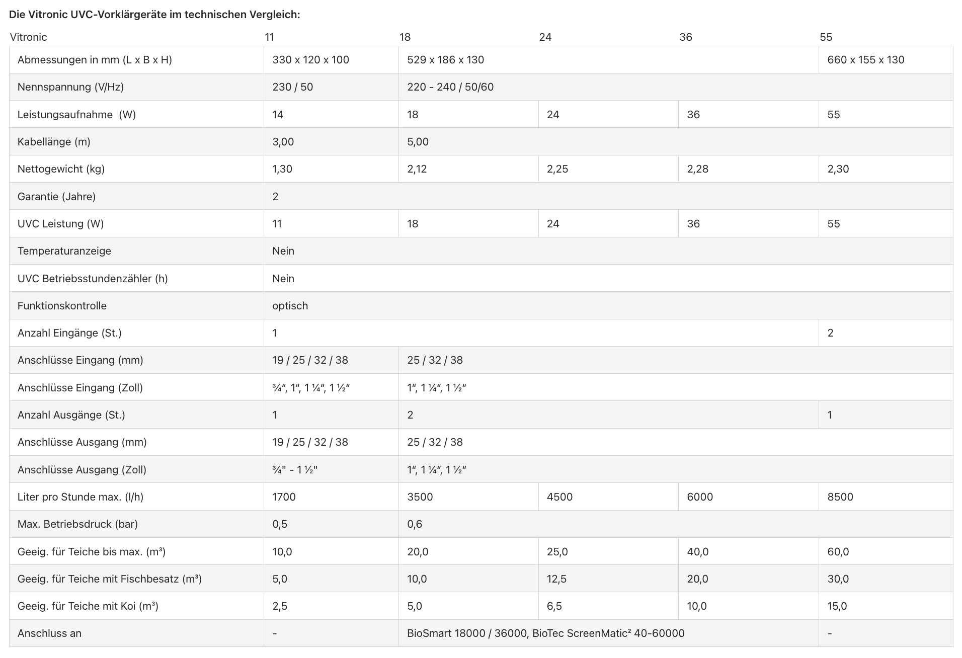Select the 'Anschlüsse Ausgang (Zoll)' row label
The image size is (962, 658).
[x=82, y=470]
